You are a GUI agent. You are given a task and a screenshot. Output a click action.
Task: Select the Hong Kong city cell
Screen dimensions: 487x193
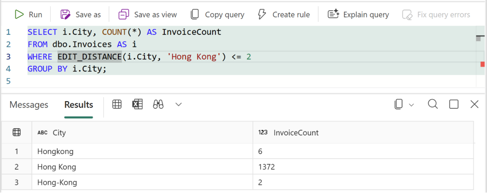pos(143,167)
